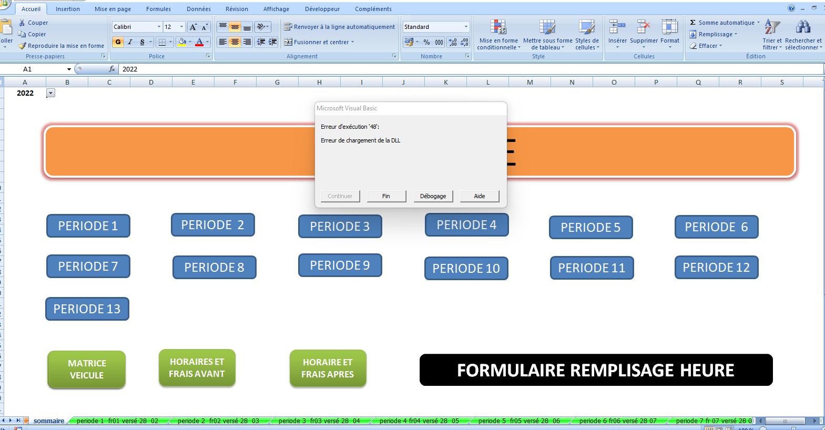Align text left

(x=223, y=42)
